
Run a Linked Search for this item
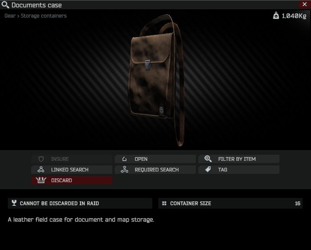click(72, 170)
